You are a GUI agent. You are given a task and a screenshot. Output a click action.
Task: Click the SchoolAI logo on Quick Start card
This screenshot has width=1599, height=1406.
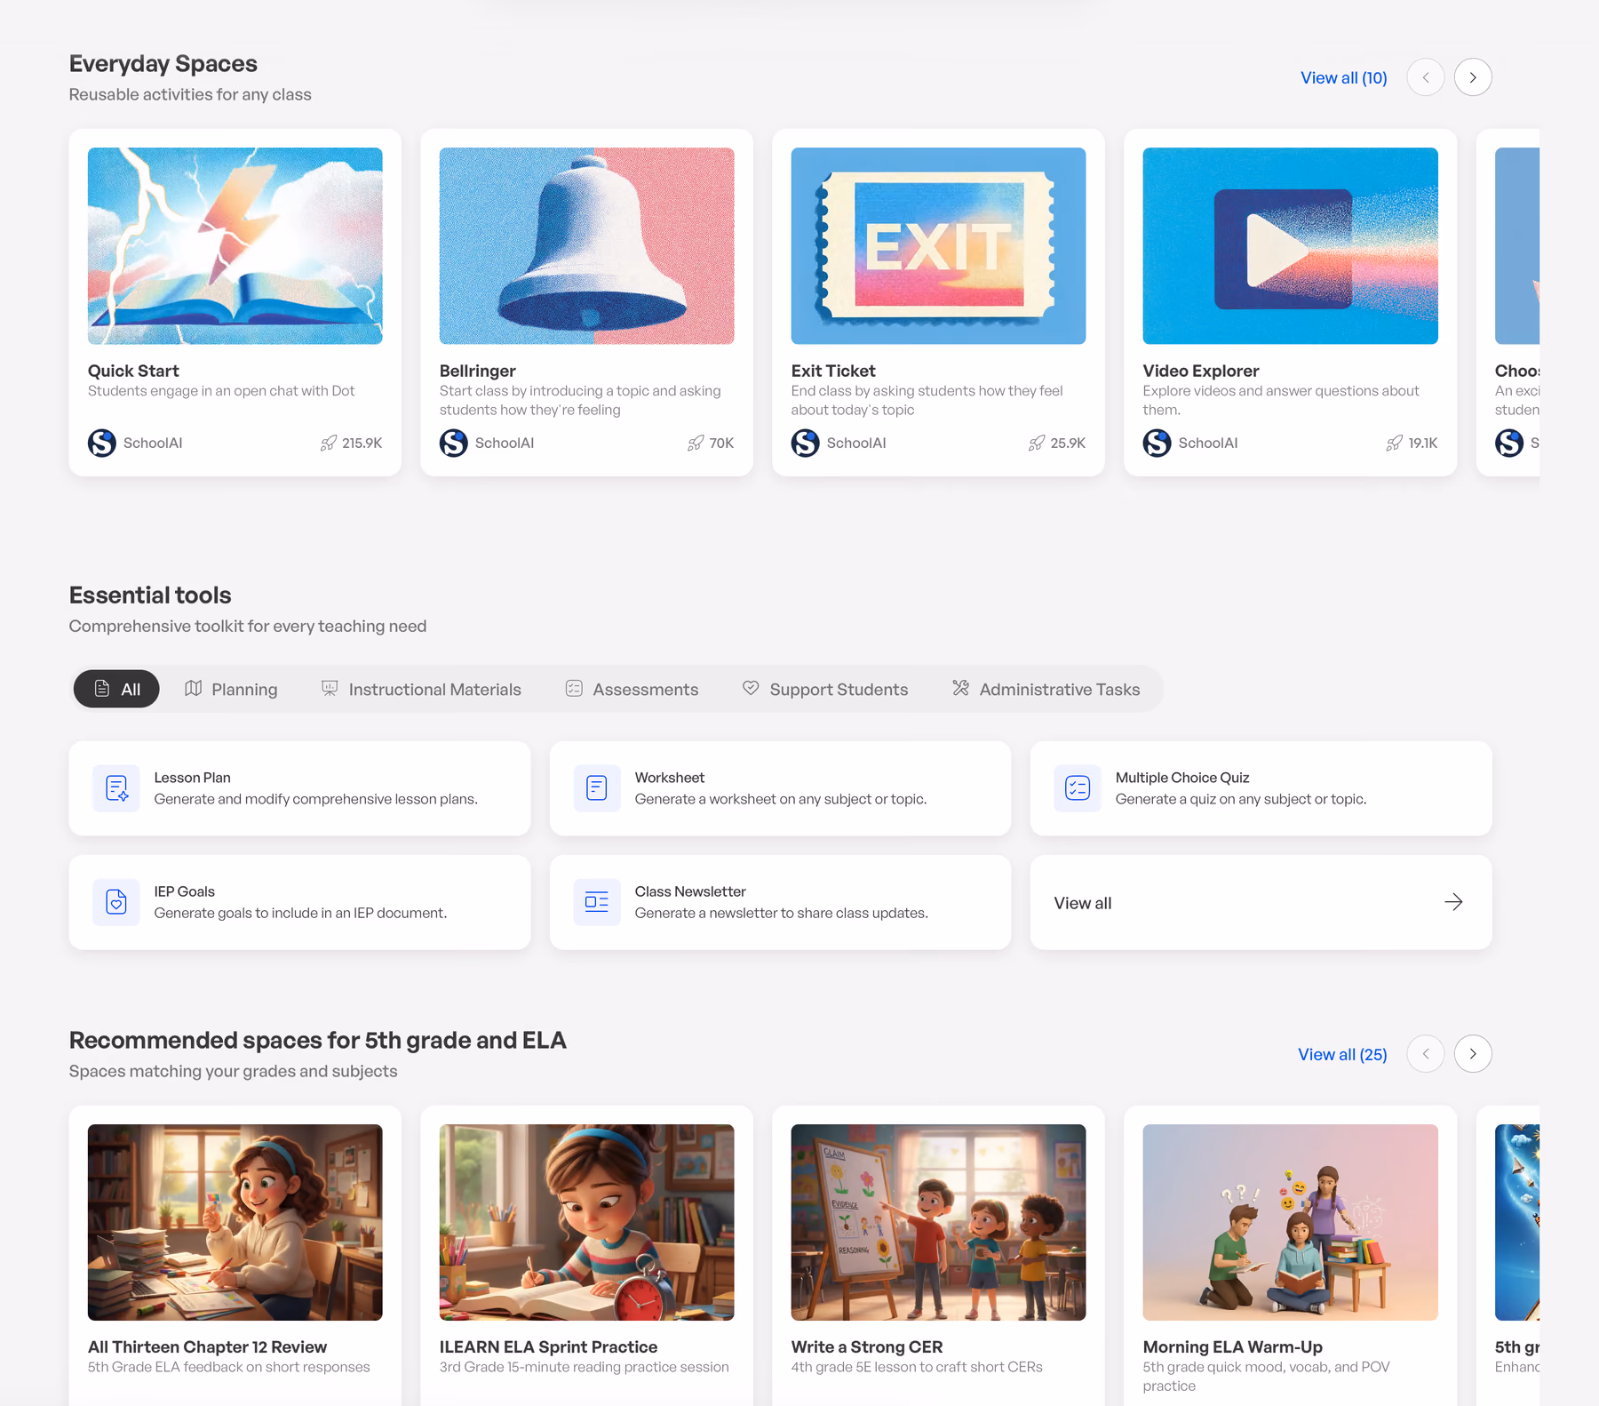102,443
